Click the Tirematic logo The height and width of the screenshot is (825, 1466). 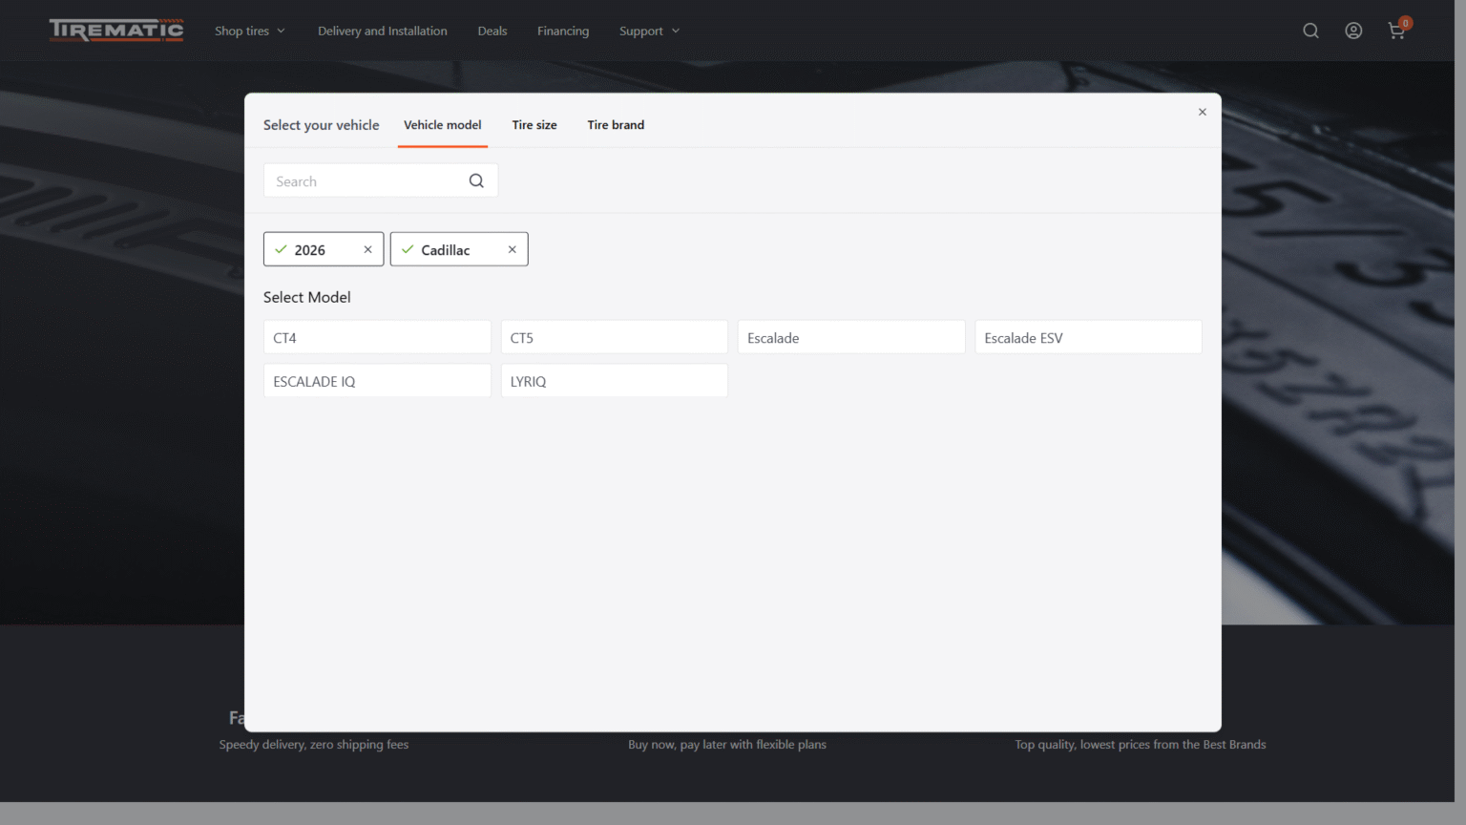pos(116,31)
